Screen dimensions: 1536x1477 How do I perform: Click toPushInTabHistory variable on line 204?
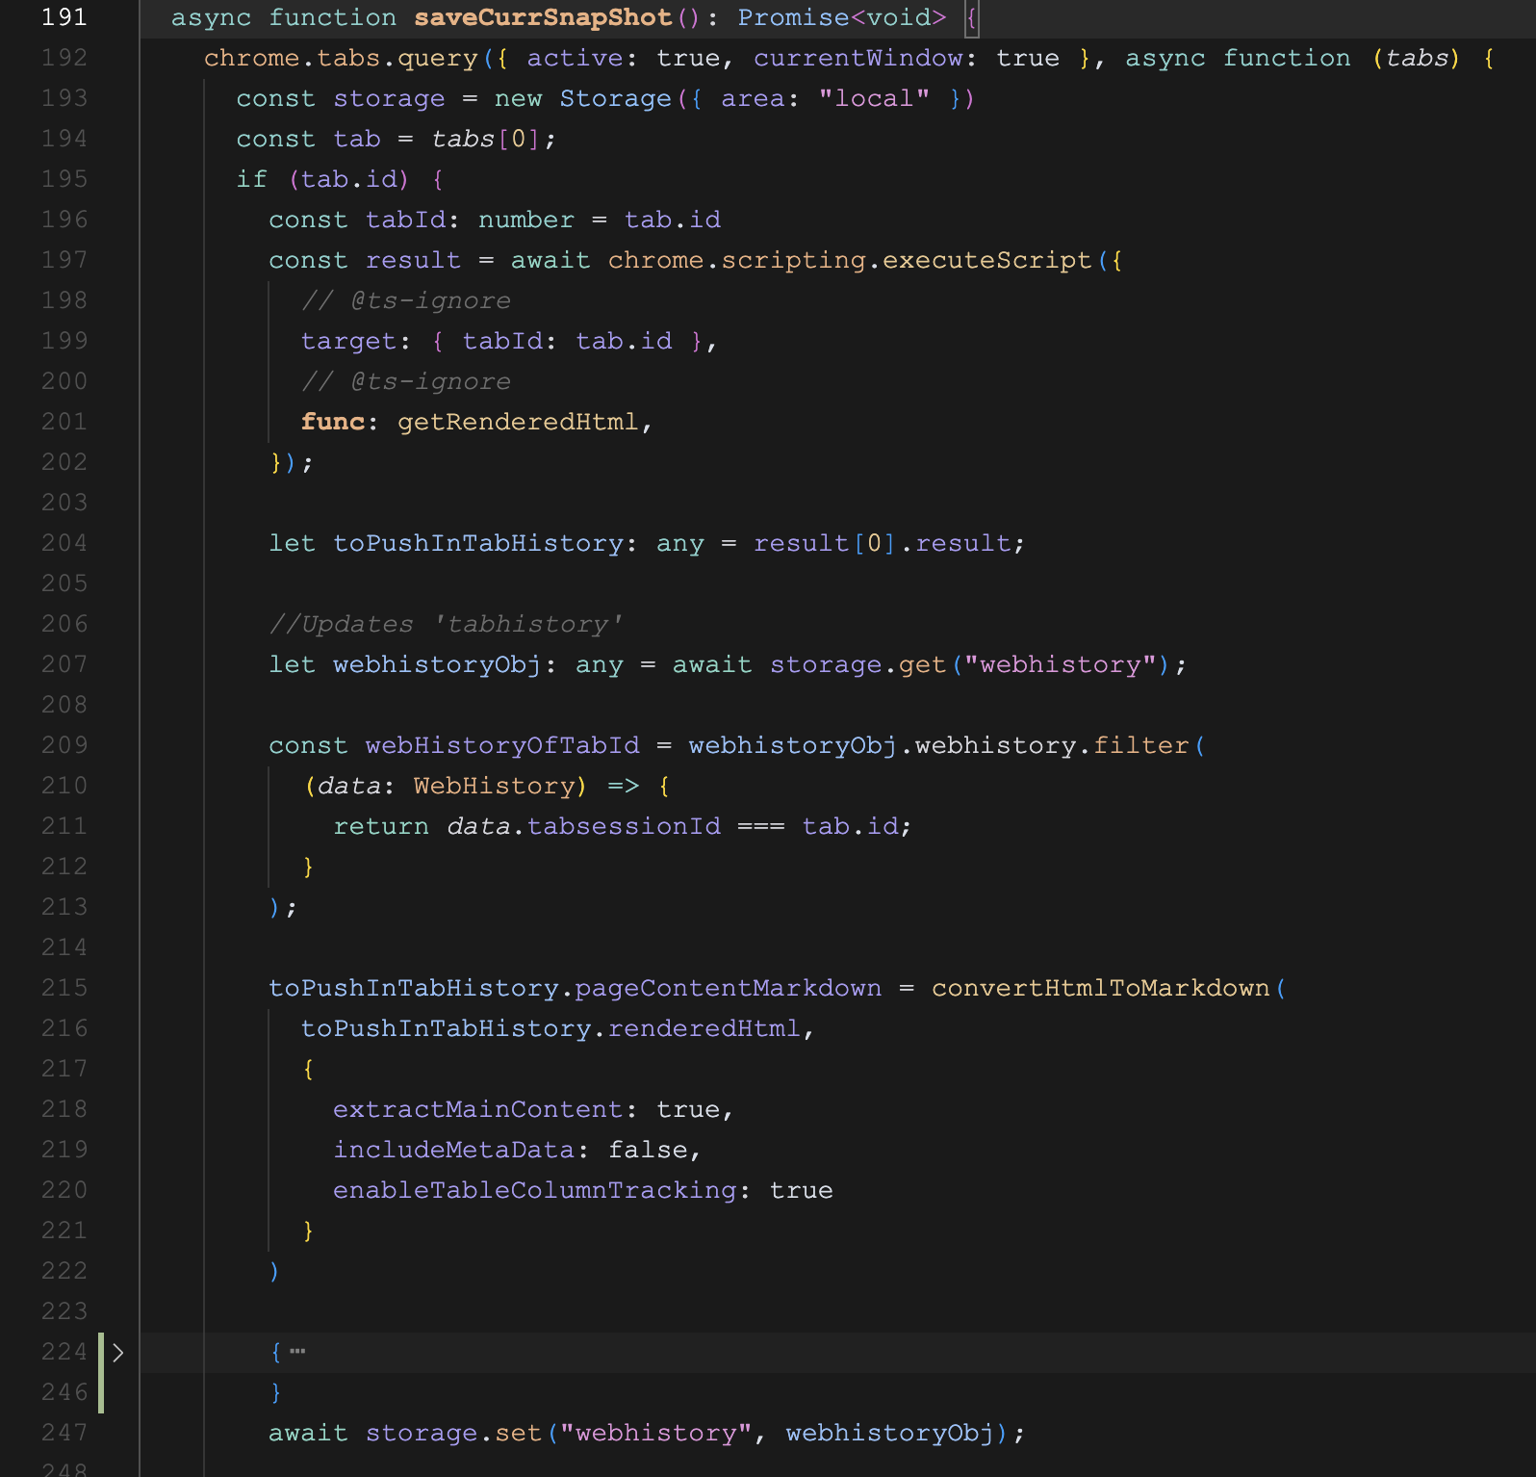pyautogui.click(x=478, y=543)
